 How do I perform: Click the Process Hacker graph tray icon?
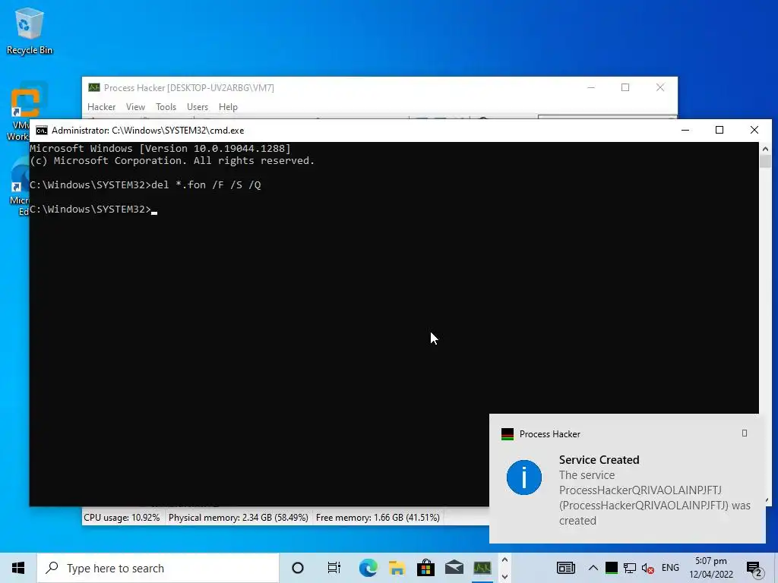[x=612, y=568]
